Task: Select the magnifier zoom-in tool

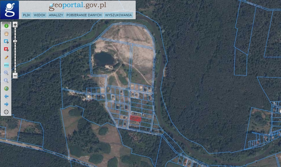Action: 6,73
